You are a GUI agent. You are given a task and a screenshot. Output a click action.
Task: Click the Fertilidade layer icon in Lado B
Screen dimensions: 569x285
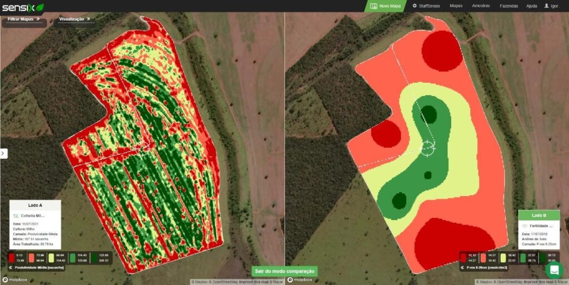coord(525,226)
